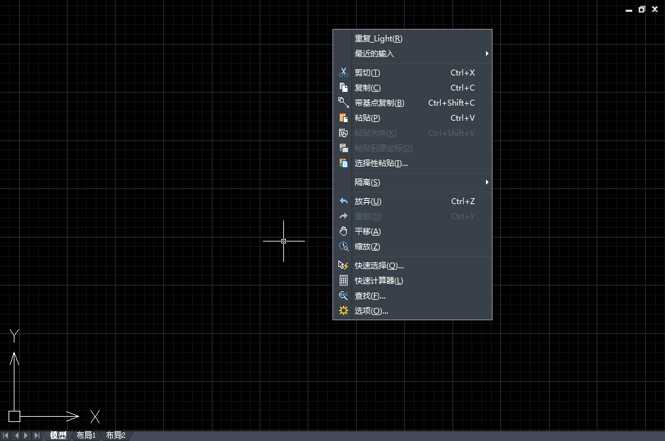Screen dimensions: 665x441
Task: Select the 模型 model tab
Action: point(58,435)
